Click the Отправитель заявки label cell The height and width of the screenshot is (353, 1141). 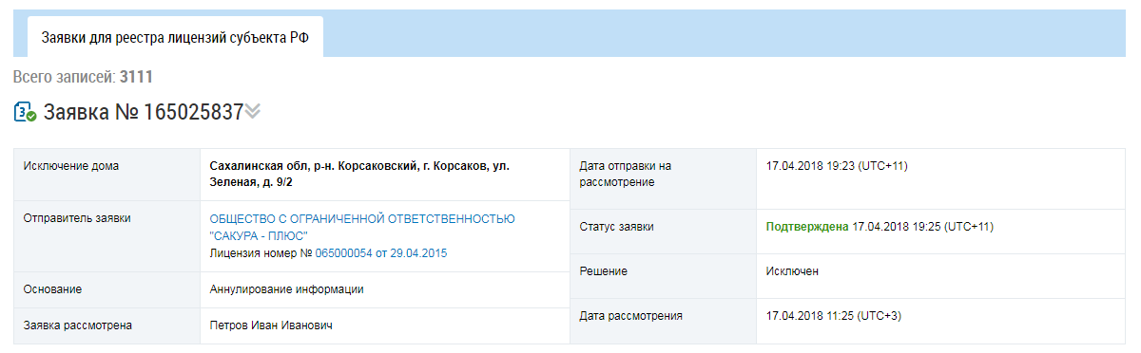pos(106,235)
